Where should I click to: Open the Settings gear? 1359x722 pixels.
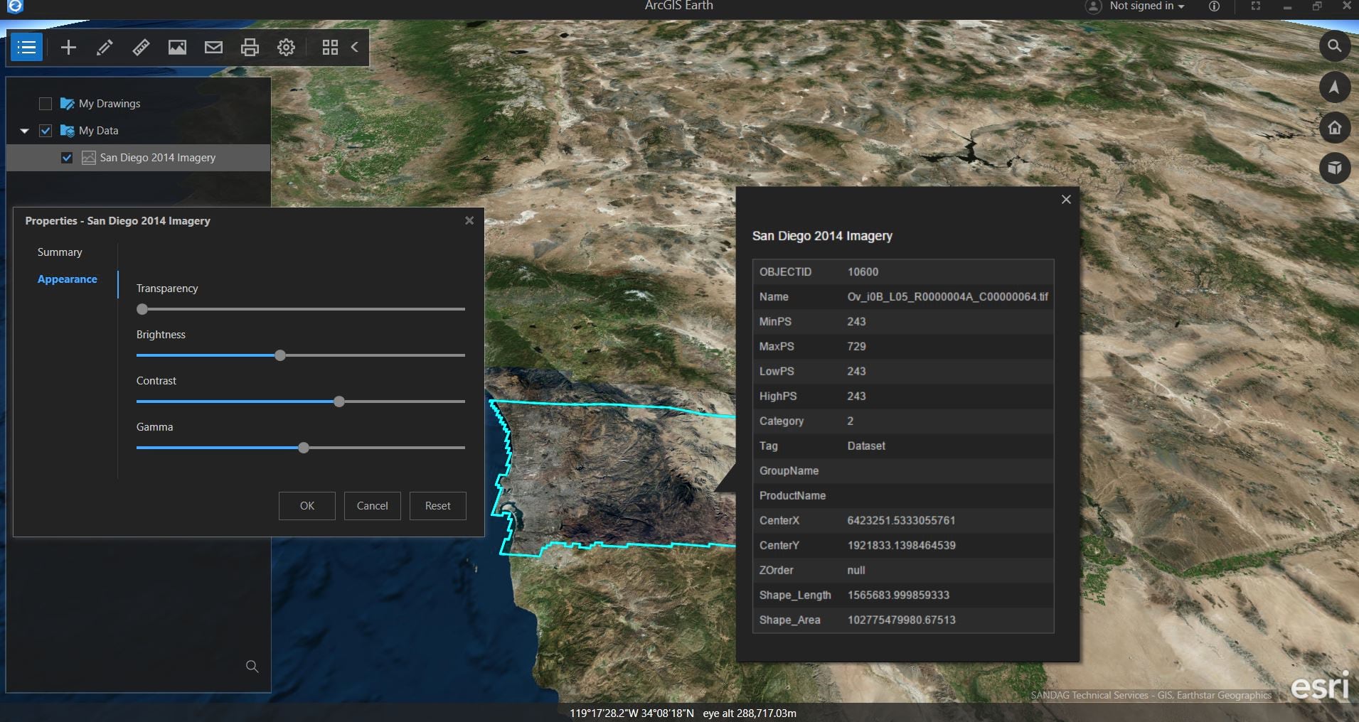(x=286, y=48)
